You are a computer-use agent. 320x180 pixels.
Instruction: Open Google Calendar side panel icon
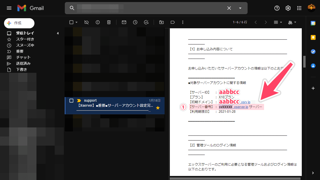(x=313, y=23)
